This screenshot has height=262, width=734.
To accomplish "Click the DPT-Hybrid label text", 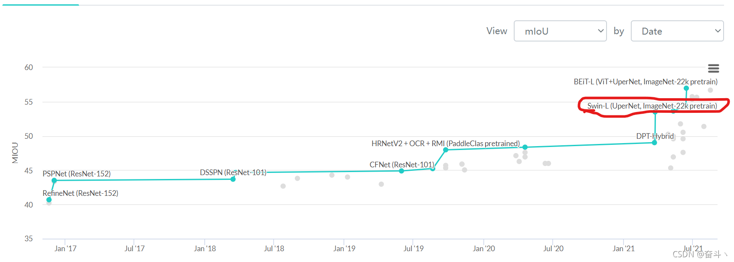I will pyautogui.click(x=655, y=136).
